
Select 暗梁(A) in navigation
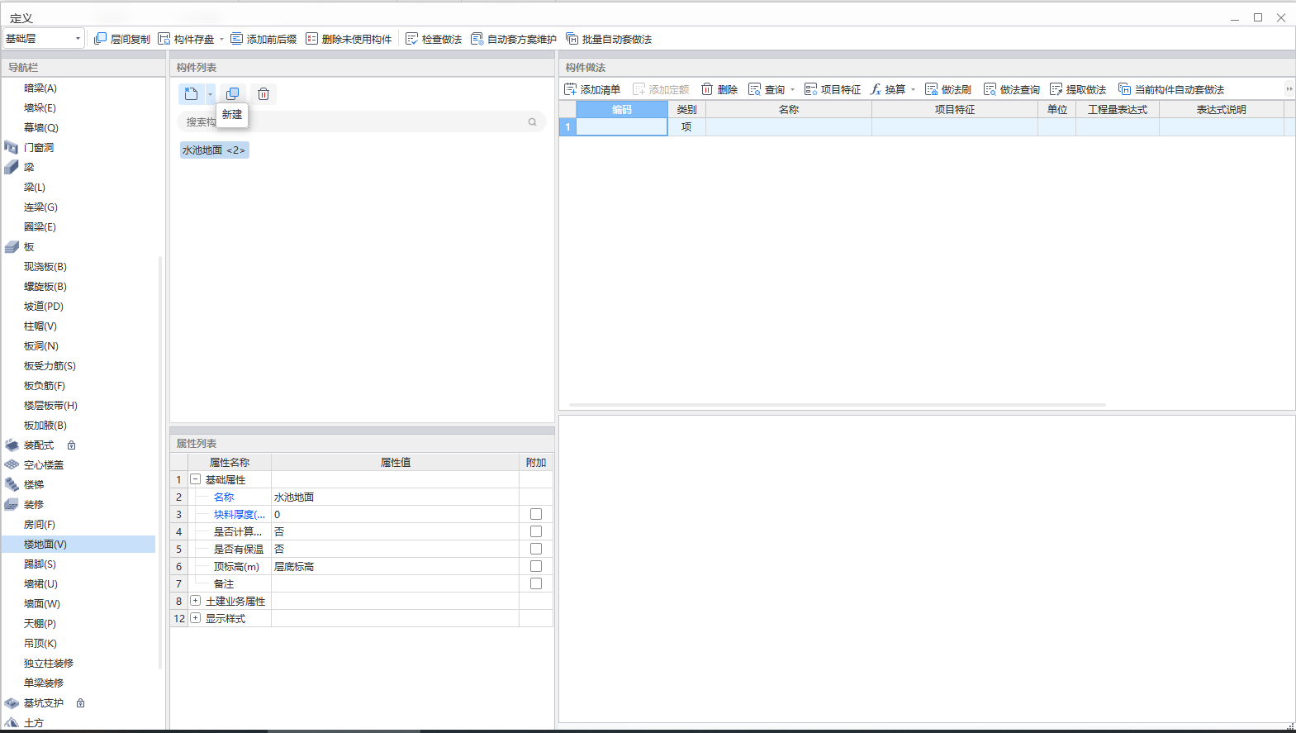pyautogui.click(x=40, y=88)
